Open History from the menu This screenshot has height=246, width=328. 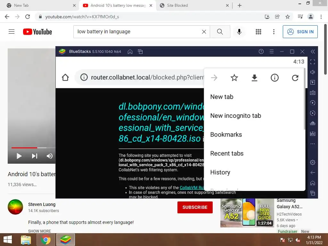tap(254, 172)
